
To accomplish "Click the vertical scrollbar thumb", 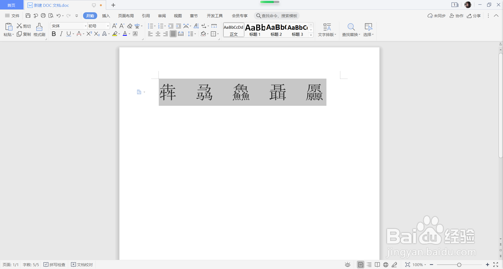I will pyautogui.click(x=501, y=106).
